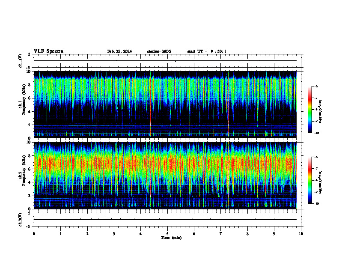This screenshot has height=262, width=339.
Task: Click time axis tick label "4"
Action: (x=141, y=234)
